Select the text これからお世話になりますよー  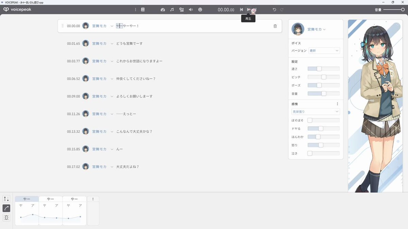(x=139, y=61)
